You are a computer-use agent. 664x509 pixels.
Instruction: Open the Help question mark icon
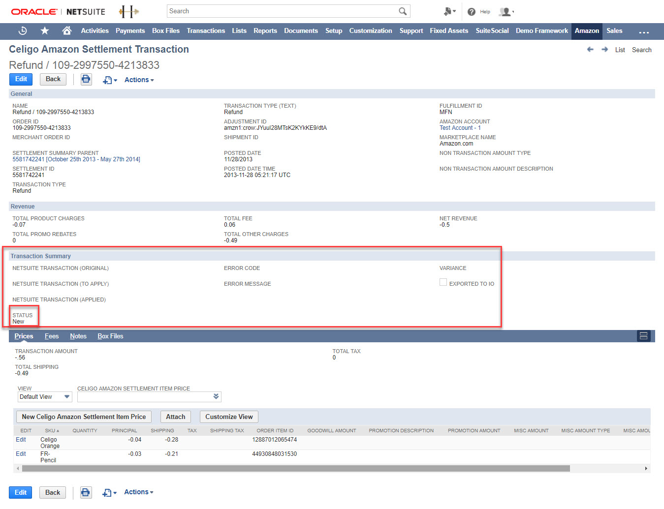click(x=472, y=12)
